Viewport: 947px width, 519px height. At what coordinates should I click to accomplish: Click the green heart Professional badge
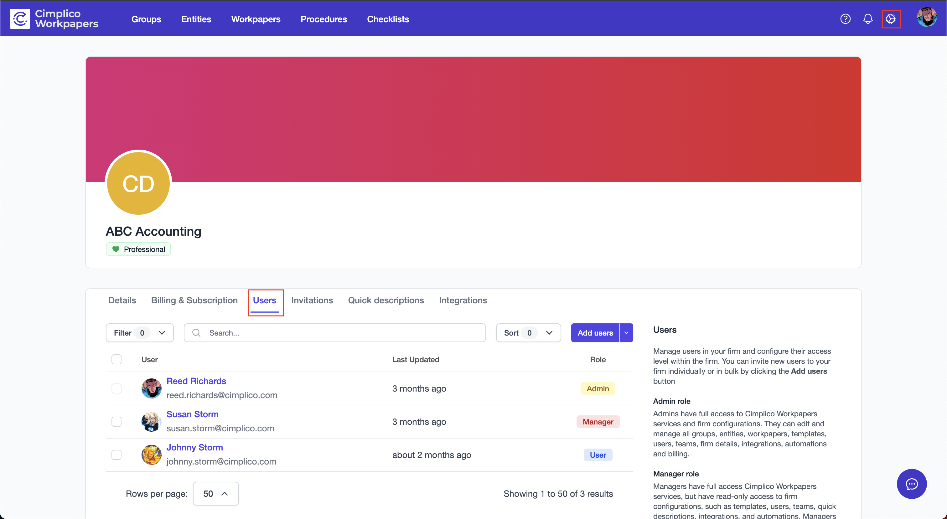[138, 249]
